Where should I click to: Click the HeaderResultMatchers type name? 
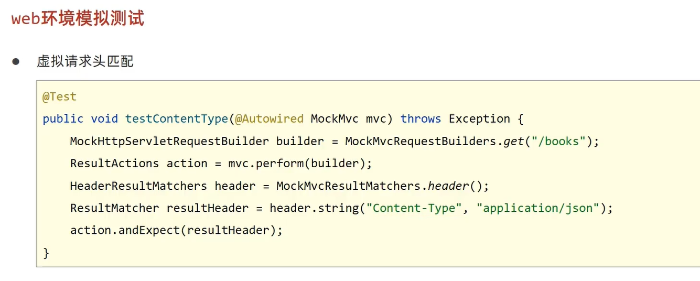tap(138, 186)
